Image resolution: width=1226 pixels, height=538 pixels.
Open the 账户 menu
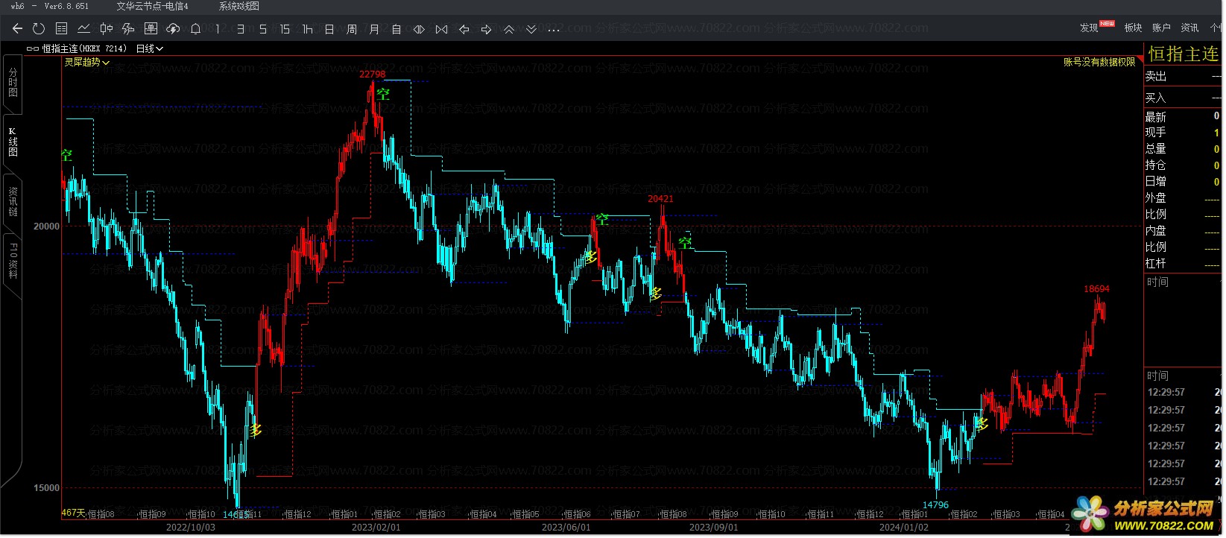pos(1161,28)
